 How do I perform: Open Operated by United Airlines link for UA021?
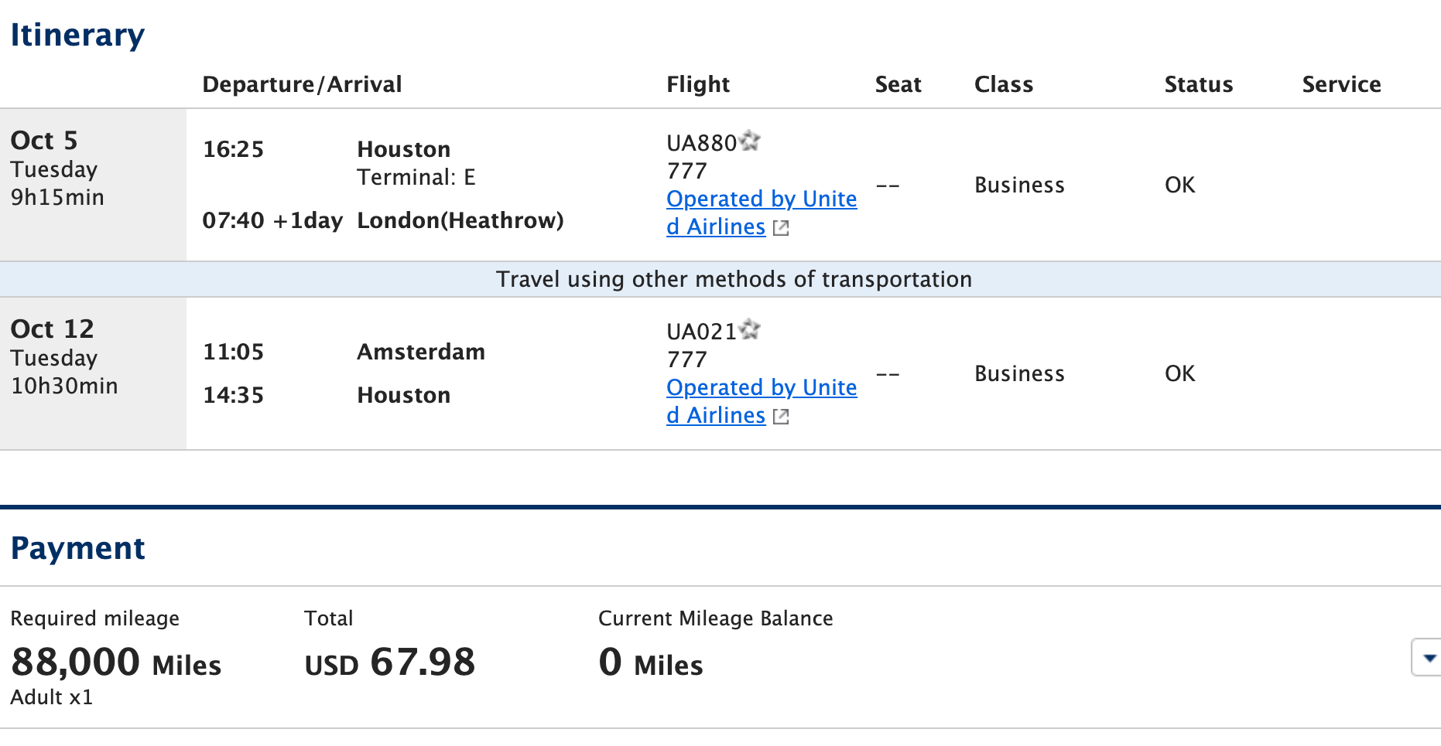tap(762, 401)
